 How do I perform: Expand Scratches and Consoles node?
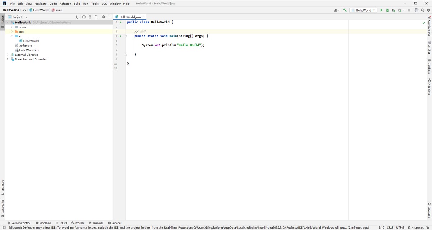click(8, 59)
